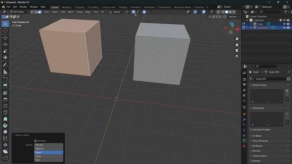Enable vertex select mode
The height and width of the screenshot is (164, 292).
pyautogui.click(x=32, y=12)
